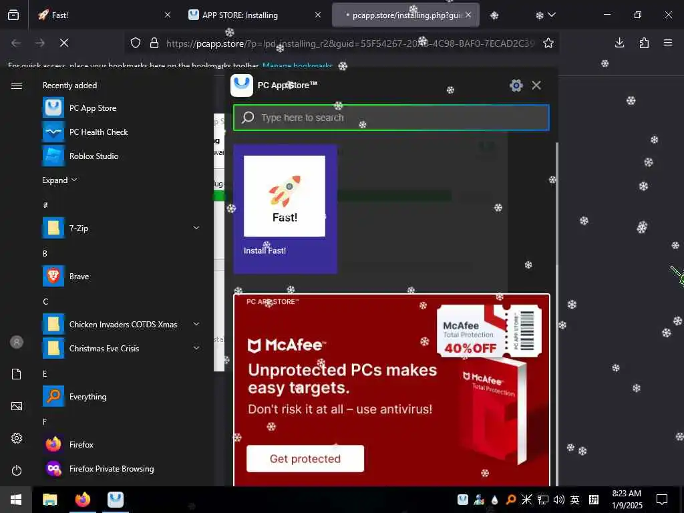Switch input language indicator 英
Image resolution: width=684 pixels, height=513 pixels.
point(575,500)
